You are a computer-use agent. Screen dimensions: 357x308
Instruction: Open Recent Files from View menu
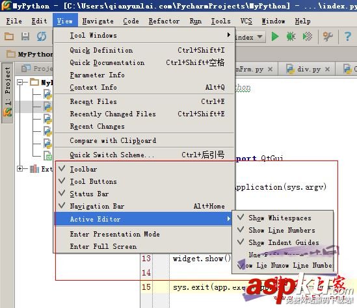(145, 101)
